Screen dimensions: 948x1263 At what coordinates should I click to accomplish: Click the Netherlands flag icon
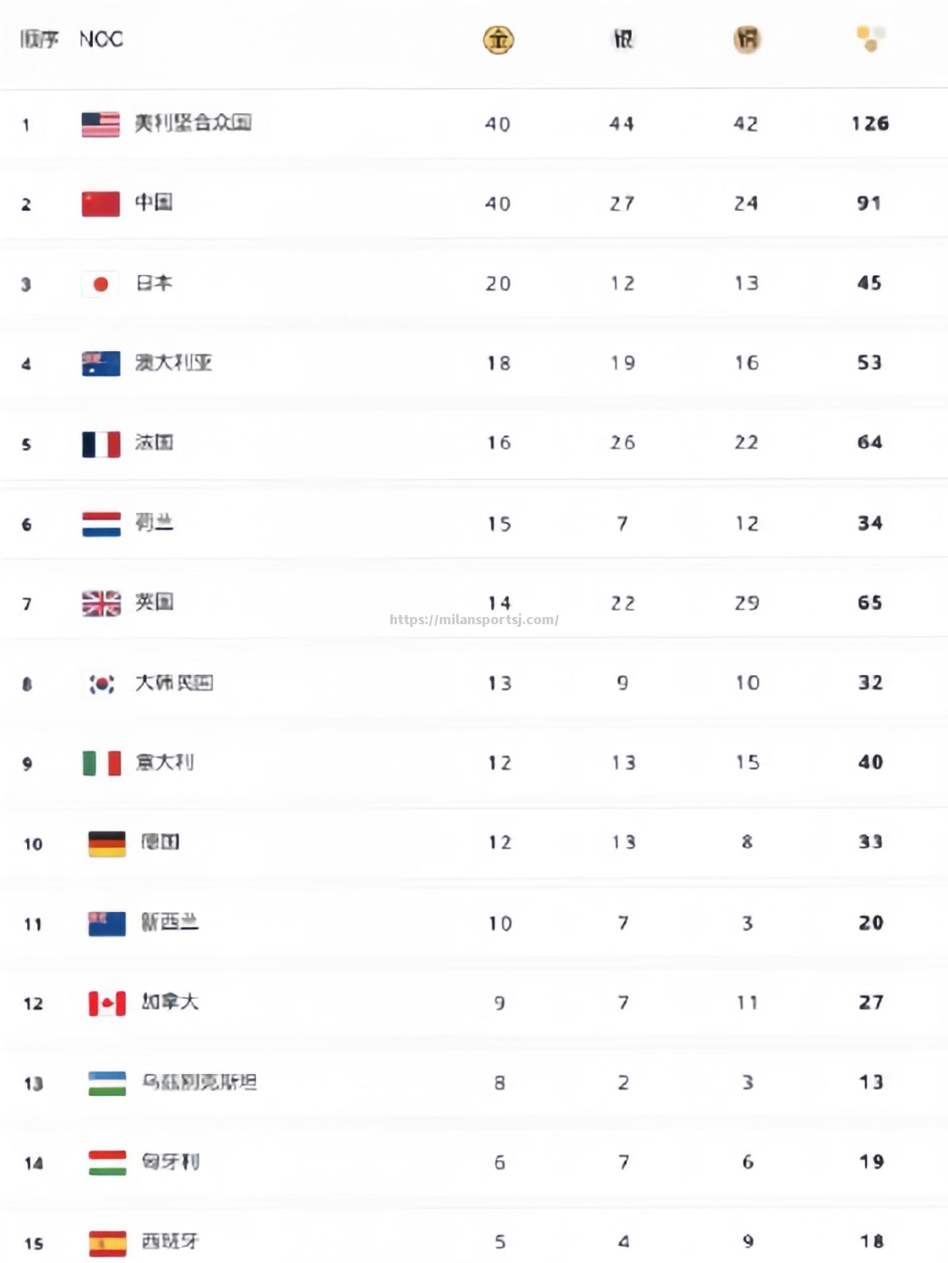pyautogui.click(x=101, y=524)
